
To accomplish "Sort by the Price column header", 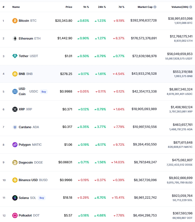I will [69, 7].
